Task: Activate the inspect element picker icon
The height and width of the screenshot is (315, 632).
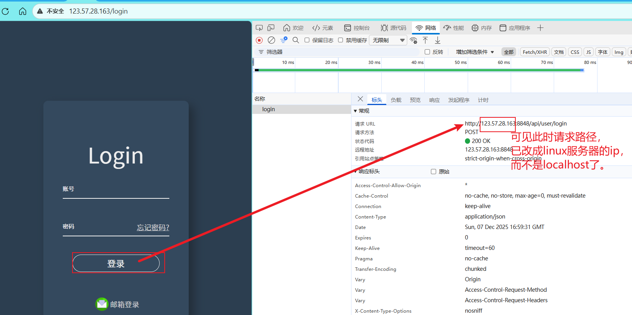Action: [x=259, y=28]
